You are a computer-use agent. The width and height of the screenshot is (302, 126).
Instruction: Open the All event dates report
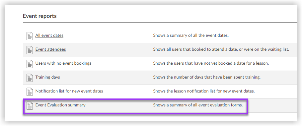[49, 35]
